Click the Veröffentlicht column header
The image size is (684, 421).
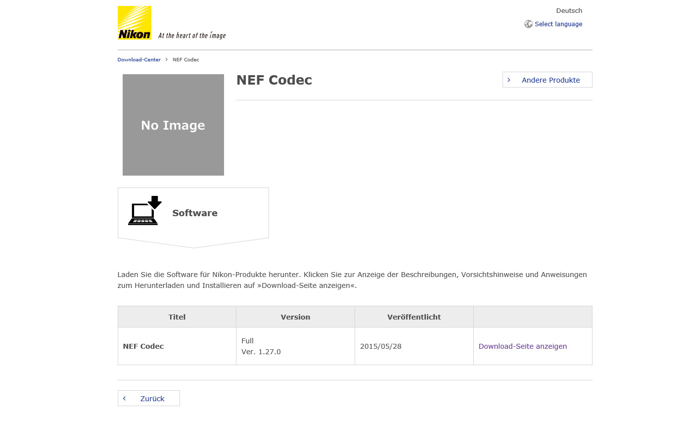tap(414, 317)
